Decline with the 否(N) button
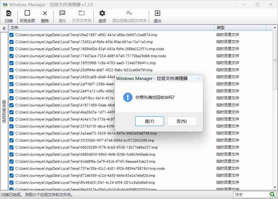 pyautogui.click(x=182, y=121)
